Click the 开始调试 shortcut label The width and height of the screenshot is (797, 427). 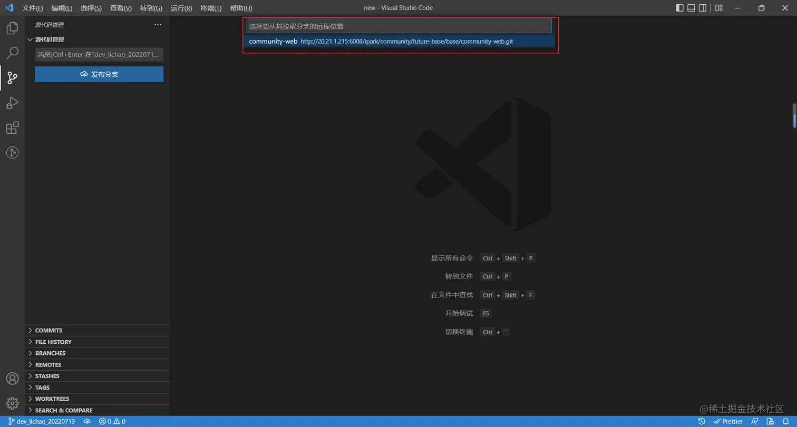(459, 313)
